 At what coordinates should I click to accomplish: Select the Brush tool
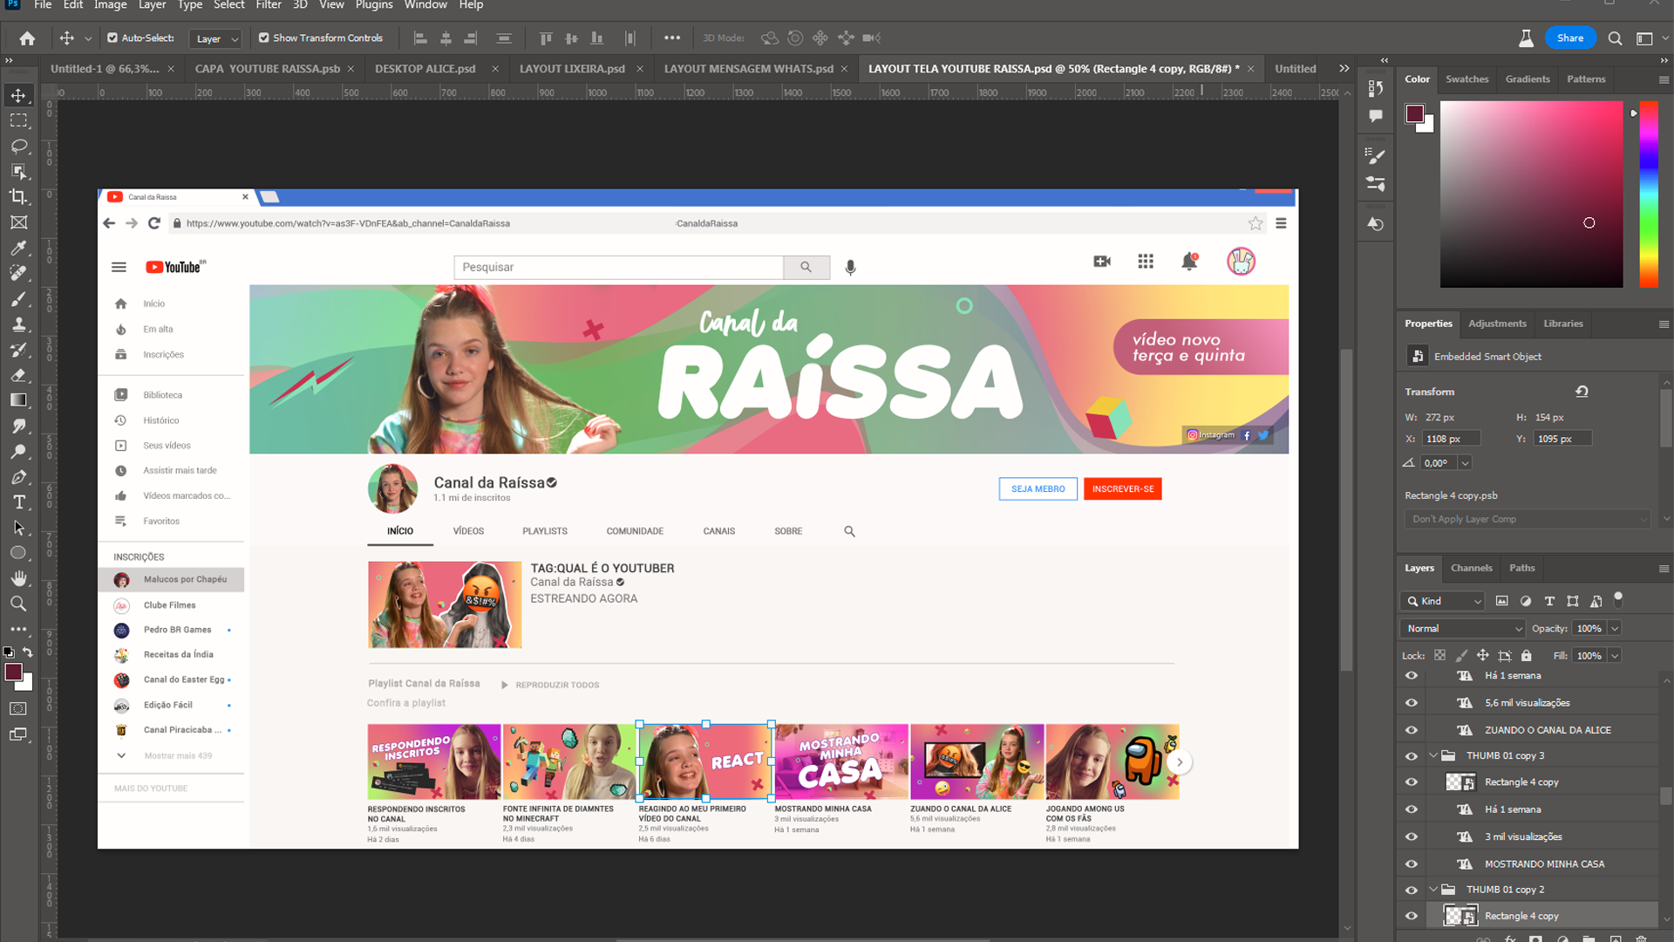18,299
